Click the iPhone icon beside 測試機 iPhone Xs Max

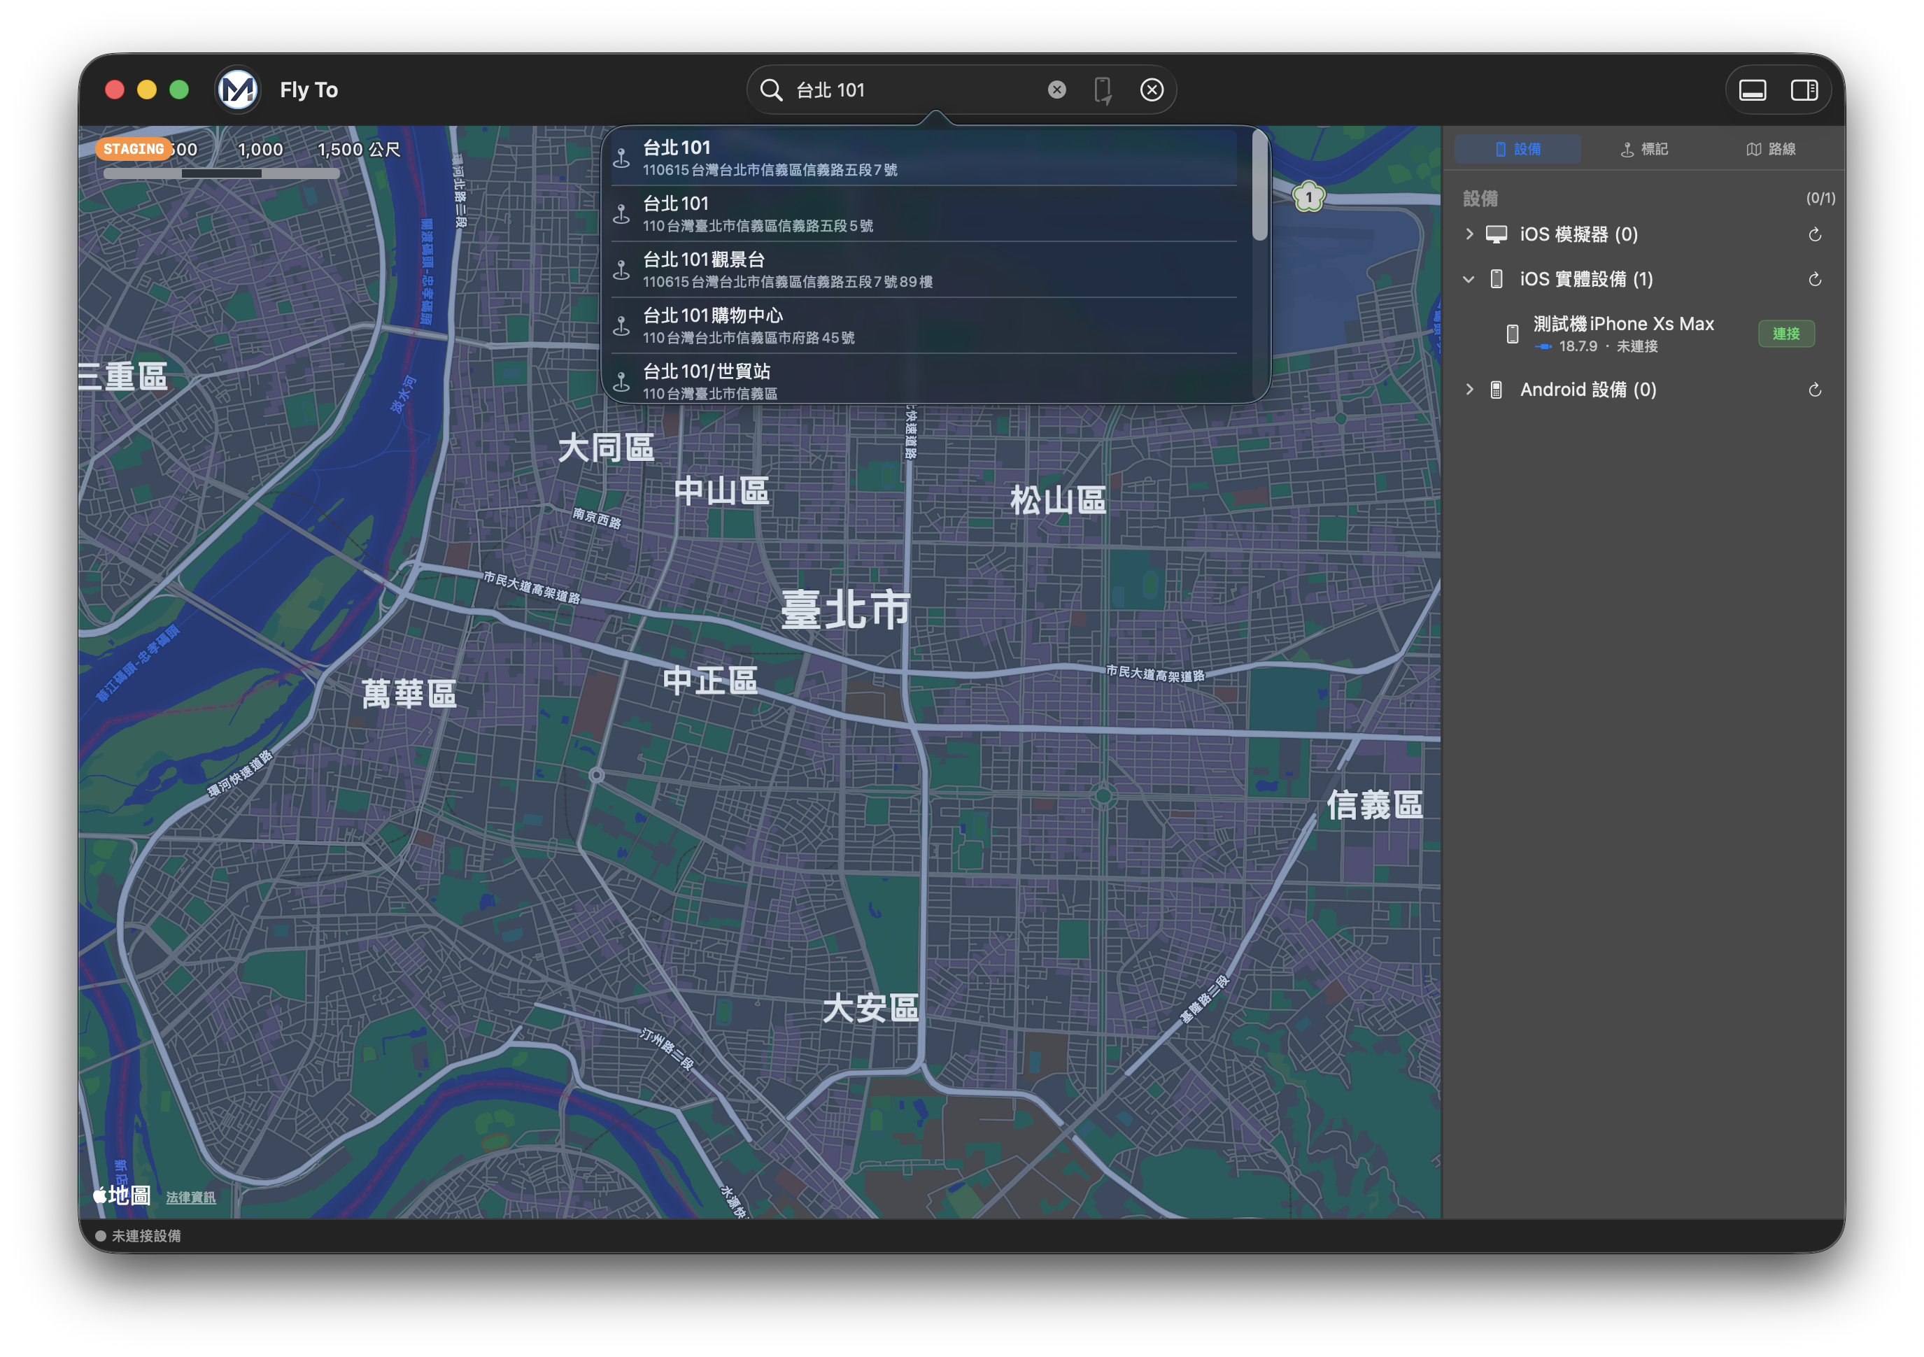[x=1512, y=334]
